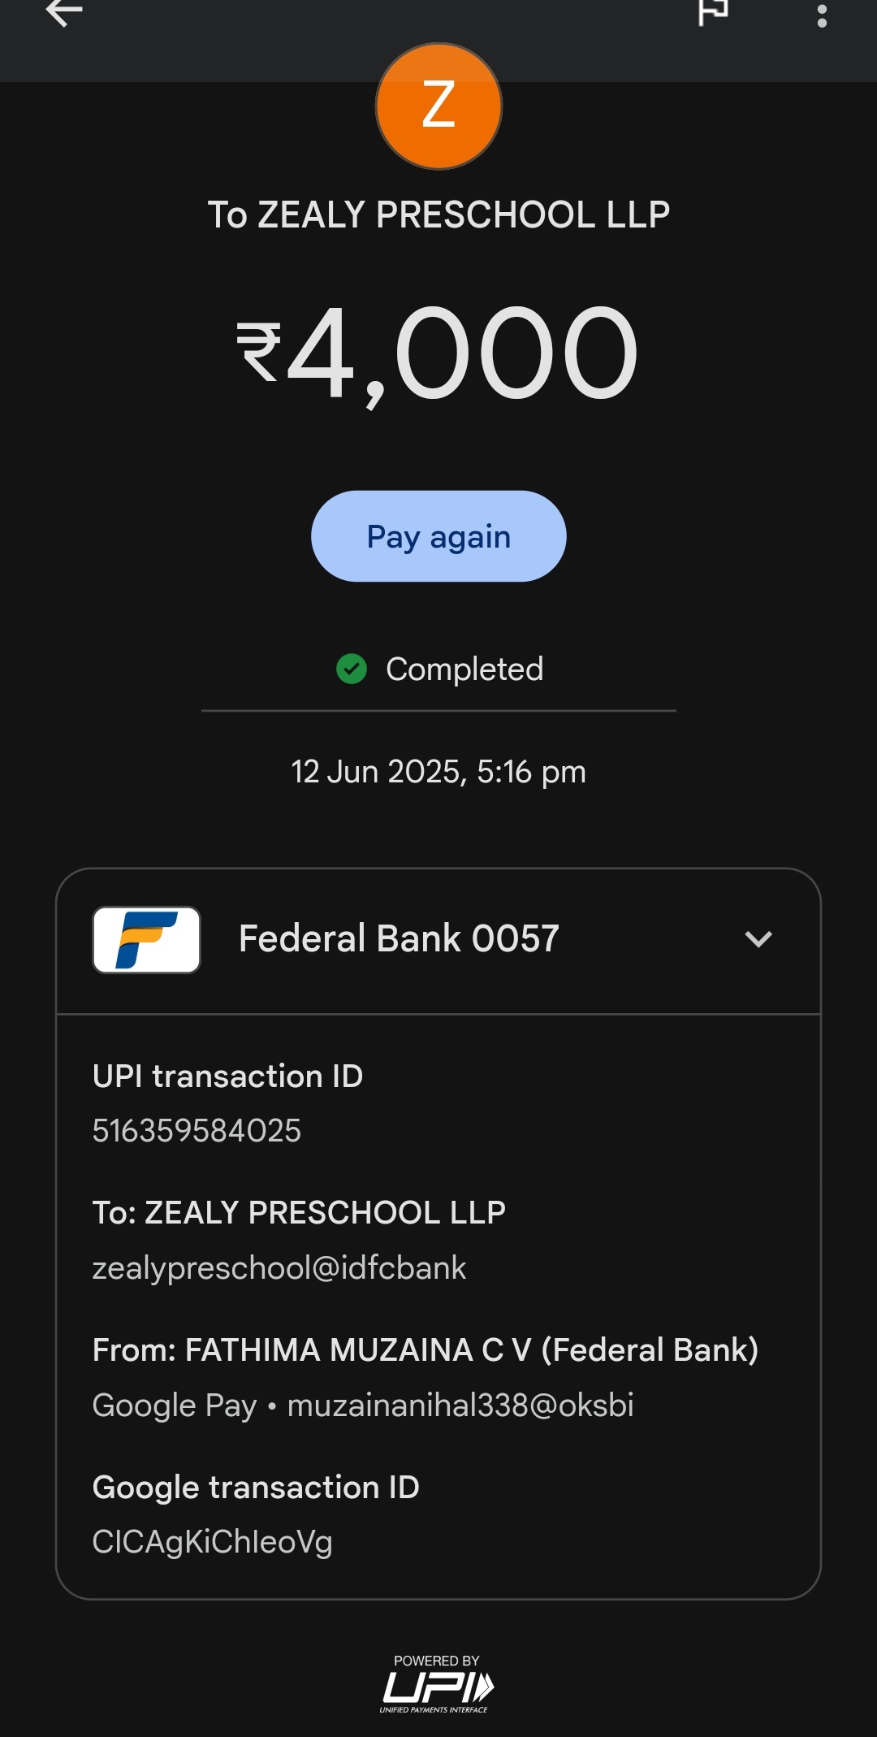Screen dimensions: 877x1737
Task: Click the Pay again button
Action: coord(438,536)
